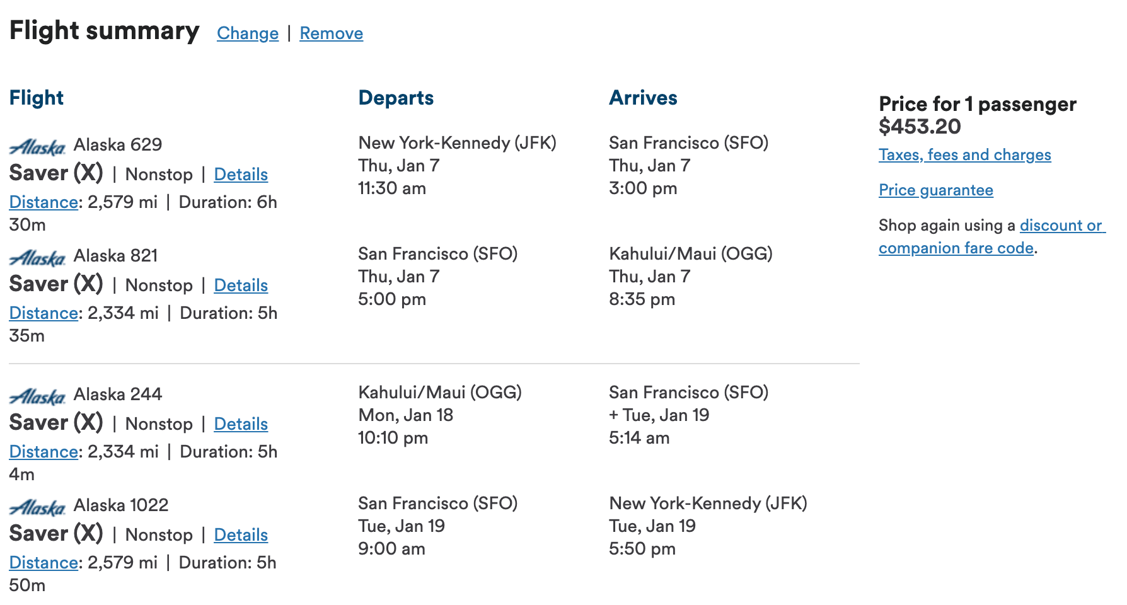This screenshot has width=1127, height=605.
Task: Remove the flight from the summary
Action: tap(331, 33)
